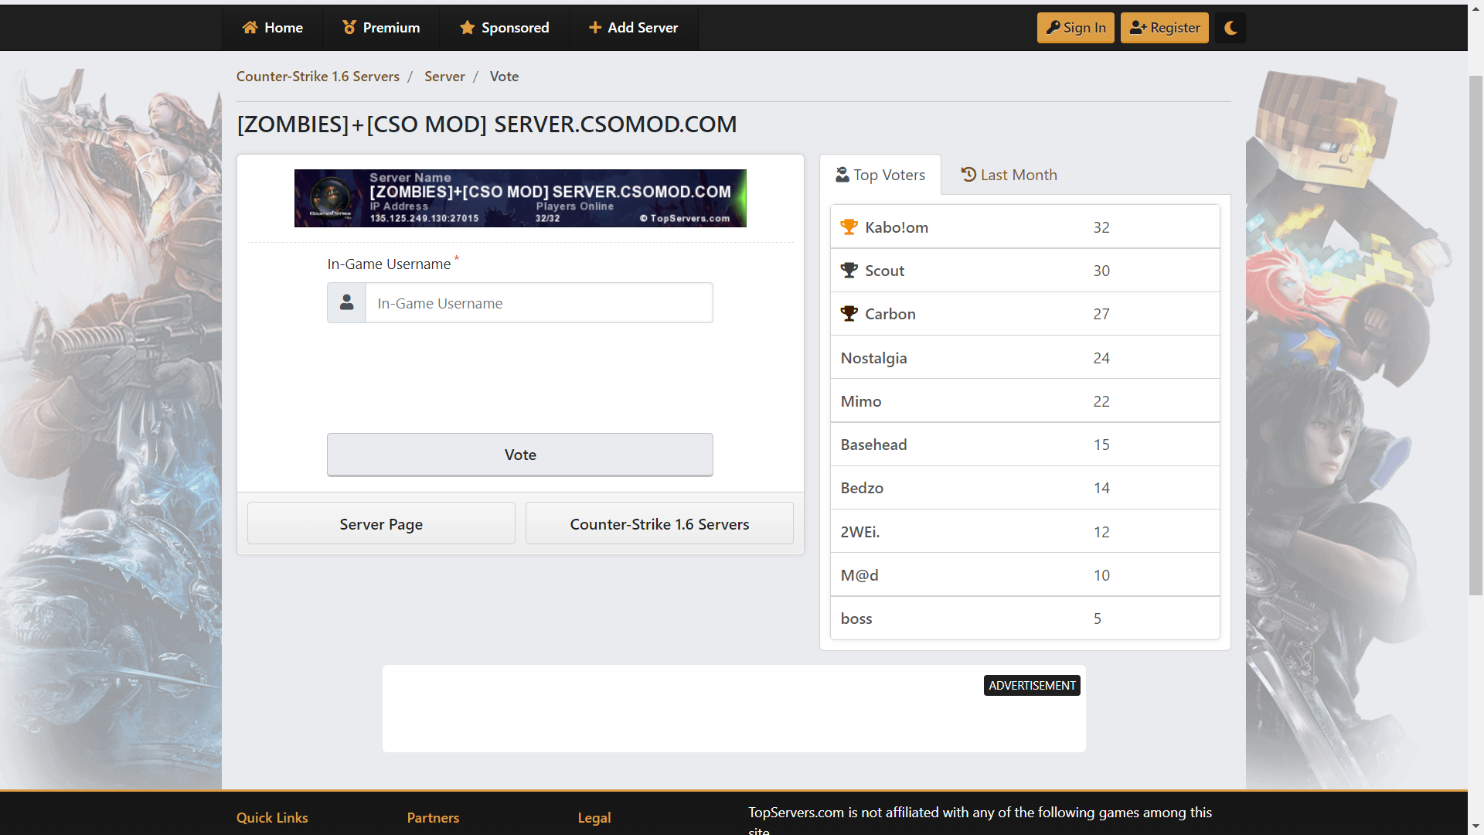Click the Premium medal icon
Viewport: 1484px width, 835px height.
[x=349, y=28]
